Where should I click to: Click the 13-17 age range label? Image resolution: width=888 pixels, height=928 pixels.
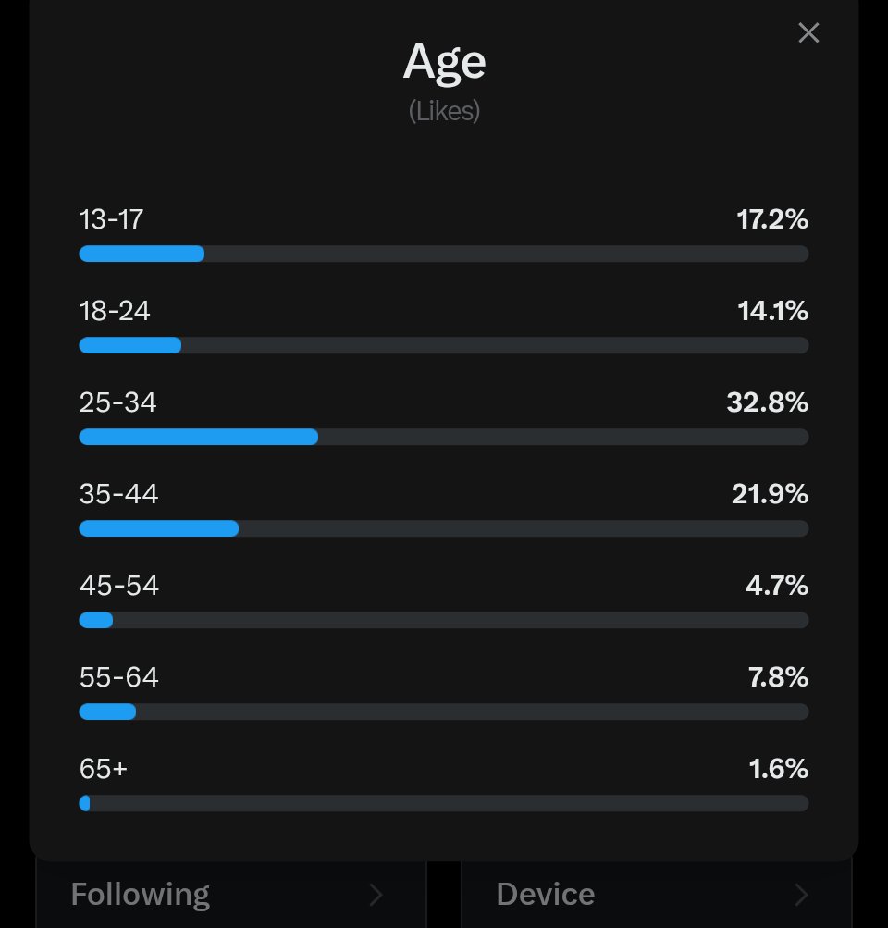click(111, 219)
